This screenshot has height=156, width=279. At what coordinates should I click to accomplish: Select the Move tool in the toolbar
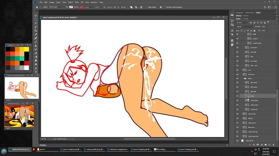[36, 16]
